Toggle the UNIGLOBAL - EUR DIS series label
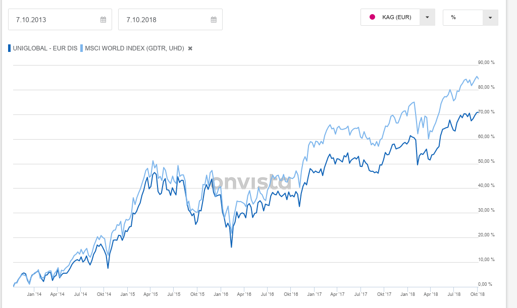 45,48
